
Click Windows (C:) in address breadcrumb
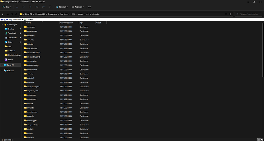pos(40,14)
